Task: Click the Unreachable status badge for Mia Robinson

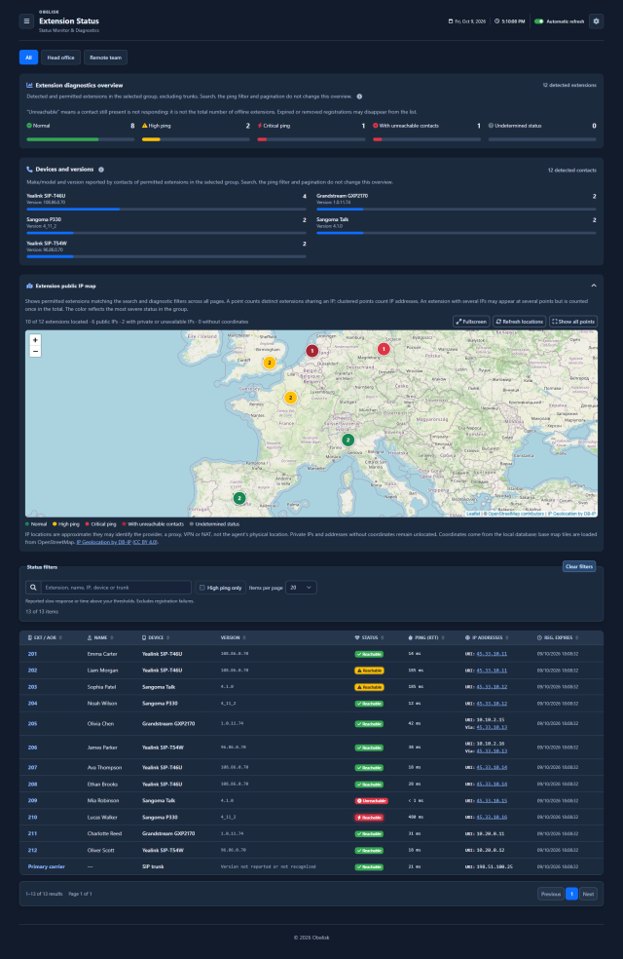Action: point(371,800)
